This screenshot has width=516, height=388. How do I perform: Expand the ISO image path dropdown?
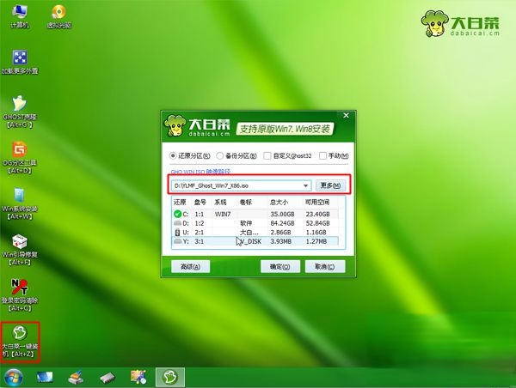(x=305, y=185)
